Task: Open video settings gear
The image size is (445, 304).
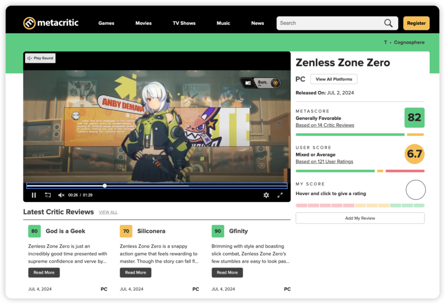Action: pos(266,195)
